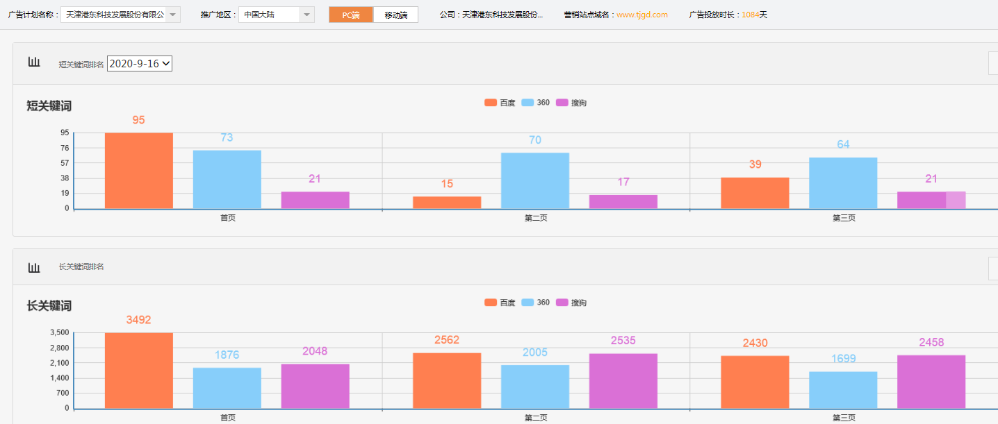998x424 pixels.
Task: Click the bar chart icon beside 短关键词排名
Action: tap(34, 62)
